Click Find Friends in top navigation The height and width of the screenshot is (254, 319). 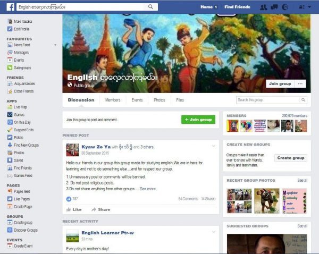(x=237, y=7)
